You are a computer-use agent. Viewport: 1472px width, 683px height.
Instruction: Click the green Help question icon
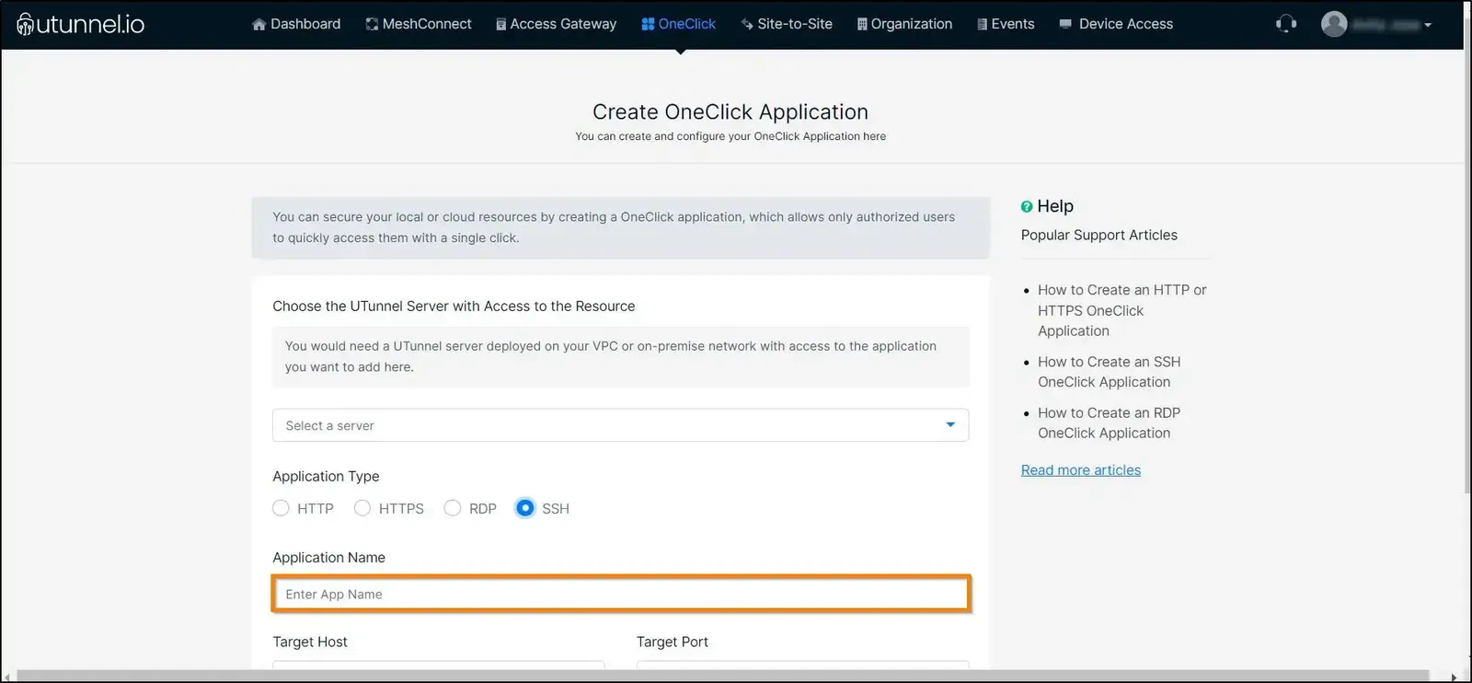click(x=1027, y=207)
